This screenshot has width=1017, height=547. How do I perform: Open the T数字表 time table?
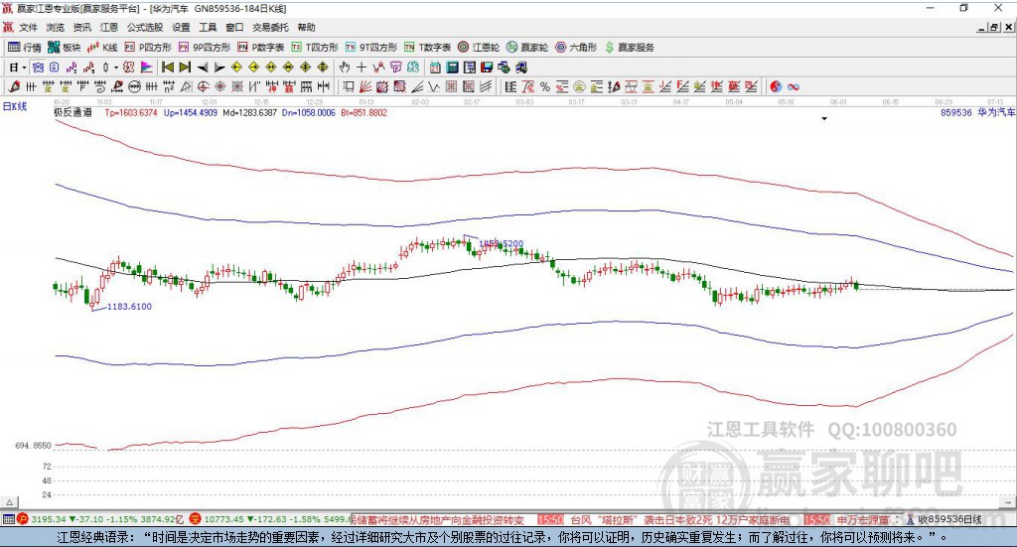click(x=427, y=48)
